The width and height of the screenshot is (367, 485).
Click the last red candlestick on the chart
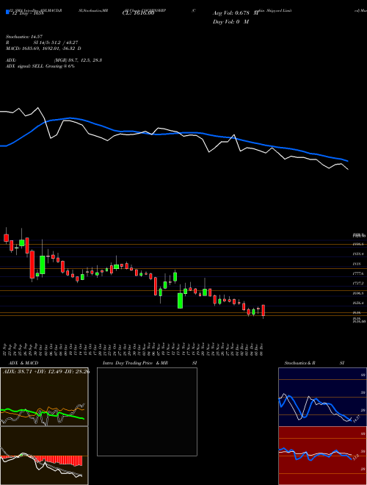pos(264,311)
